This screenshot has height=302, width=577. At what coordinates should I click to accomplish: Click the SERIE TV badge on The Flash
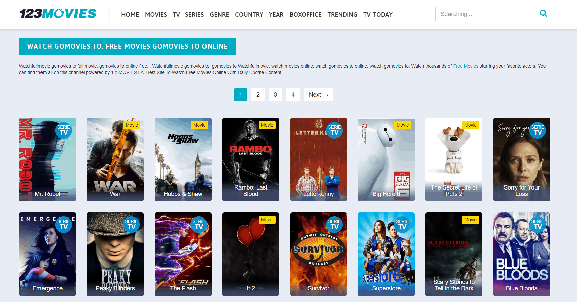pyautogui.click(x=199, y=224)
